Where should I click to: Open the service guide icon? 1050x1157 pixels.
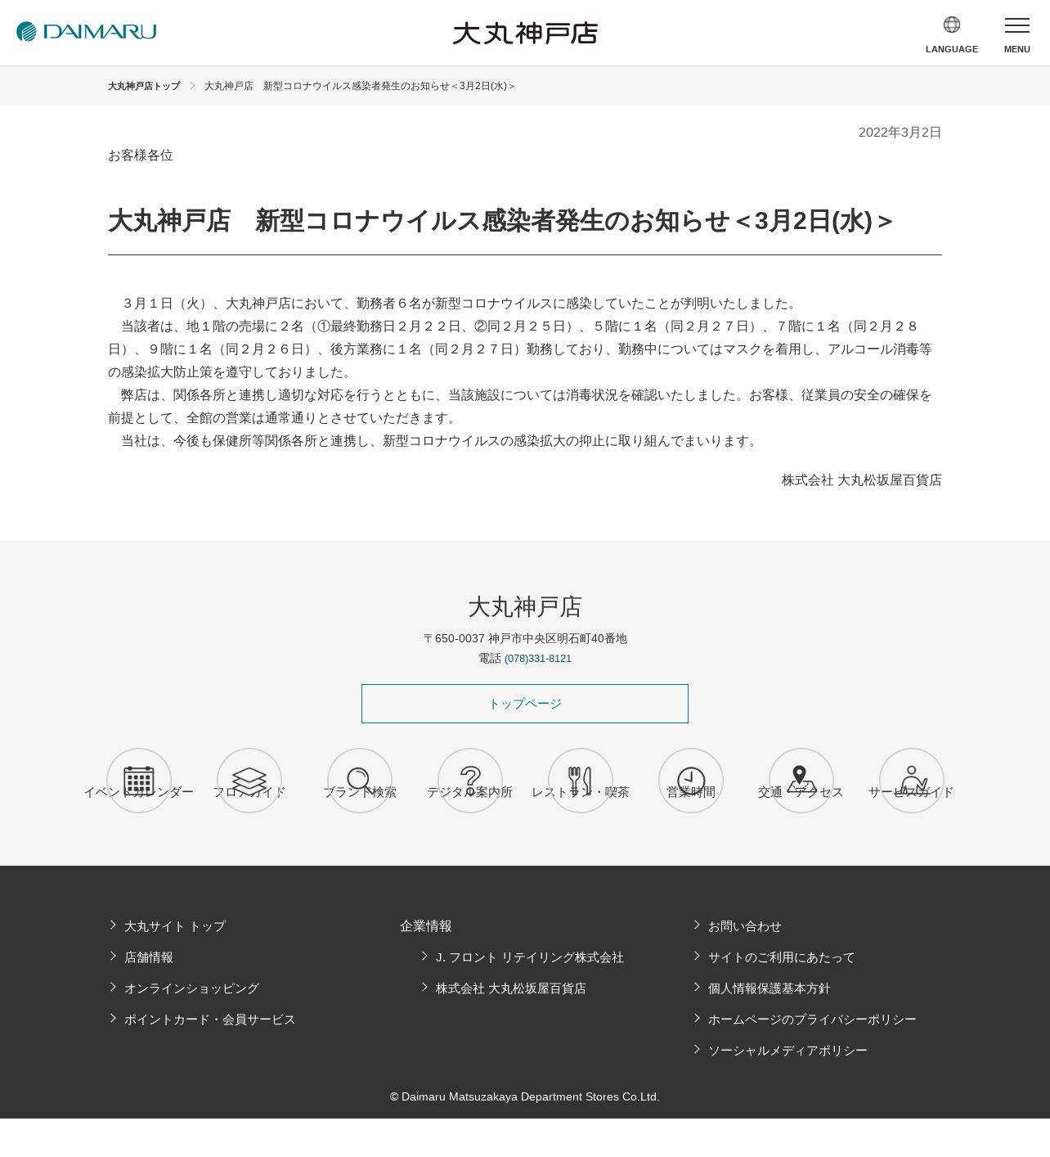pos(912,781)
